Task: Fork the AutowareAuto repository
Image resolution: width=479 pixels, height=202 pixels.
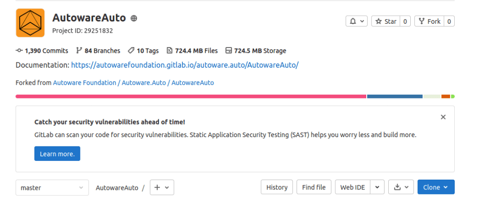Action: tap(429, 21)
